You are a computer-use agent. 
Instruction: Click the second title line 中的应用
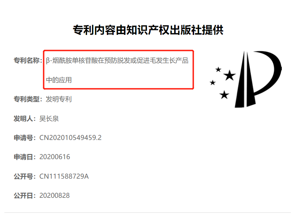(59, 80)
